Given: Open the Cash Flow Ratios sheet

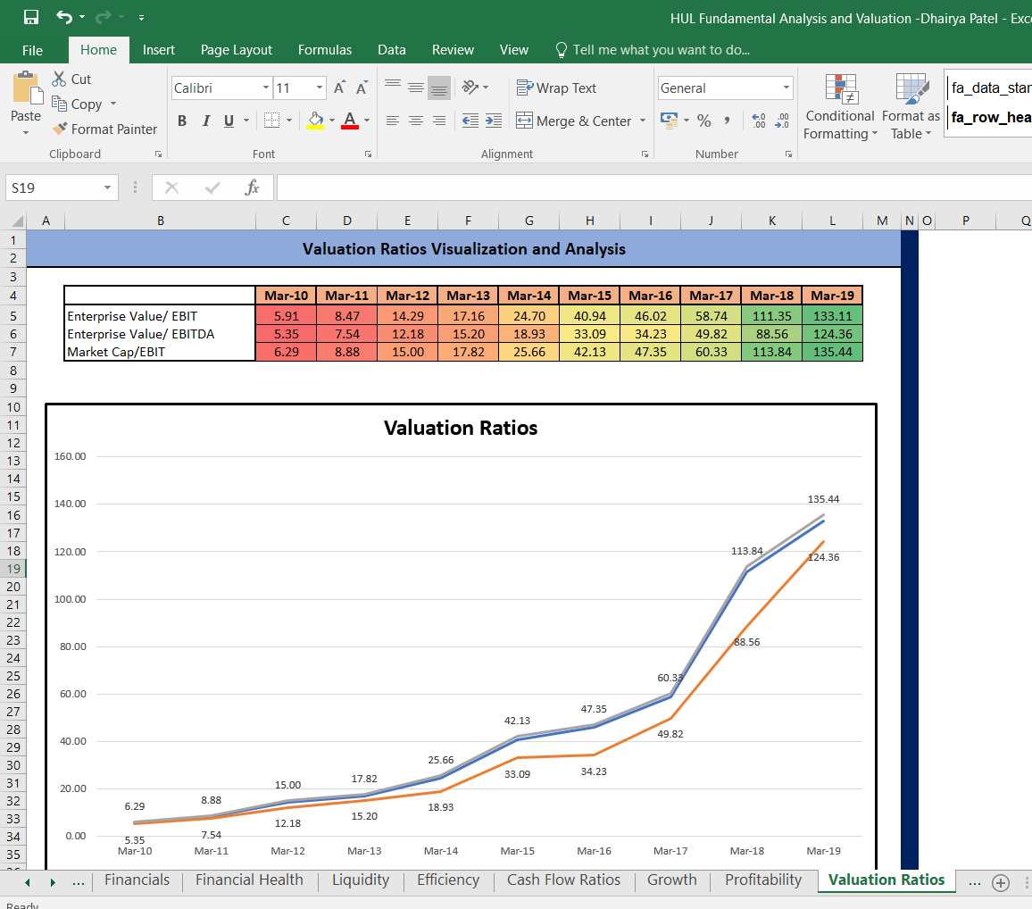Looking at the screenshot, I should (x=563, y=880).
